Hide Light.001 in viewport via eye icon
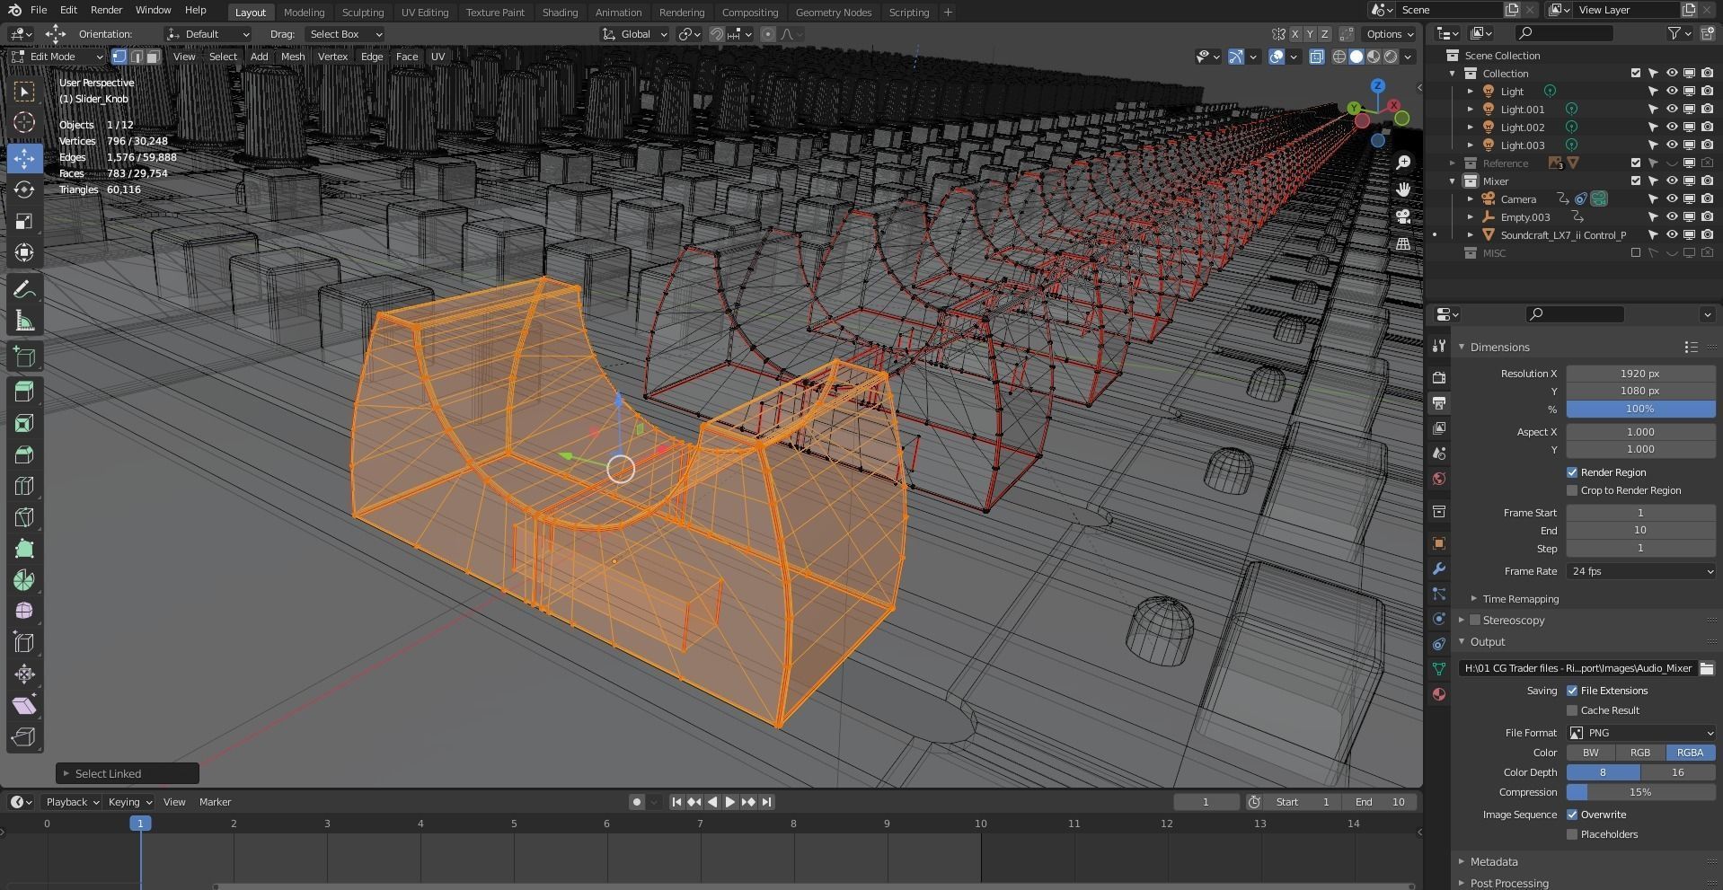1723x890 pixels. pyautogui.click(x=1672, y=109)
